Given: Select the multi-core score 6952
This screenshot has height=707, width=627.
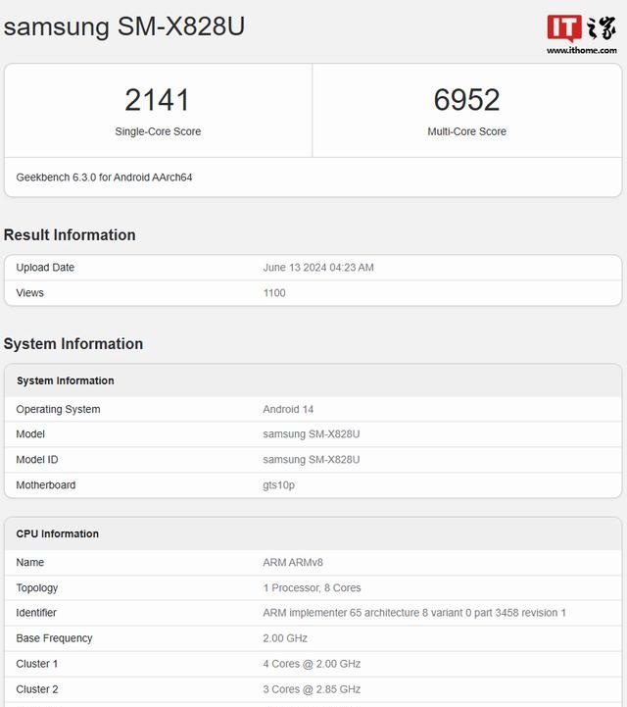Looking at the screenshot, I should [466, 99].
